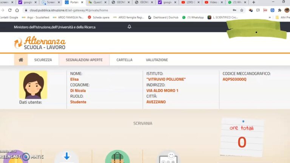The height and width of the screenshot is (163, 290).
Task: Open the Dashboard | DocHub bookmark
Action: point(163,17)
